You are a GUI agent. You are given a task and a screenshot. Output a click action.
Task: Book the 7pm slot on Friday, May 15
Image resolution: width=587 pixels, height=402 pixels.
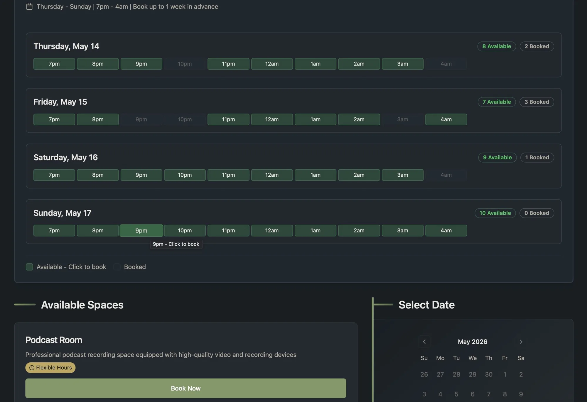tap(54, 119)
